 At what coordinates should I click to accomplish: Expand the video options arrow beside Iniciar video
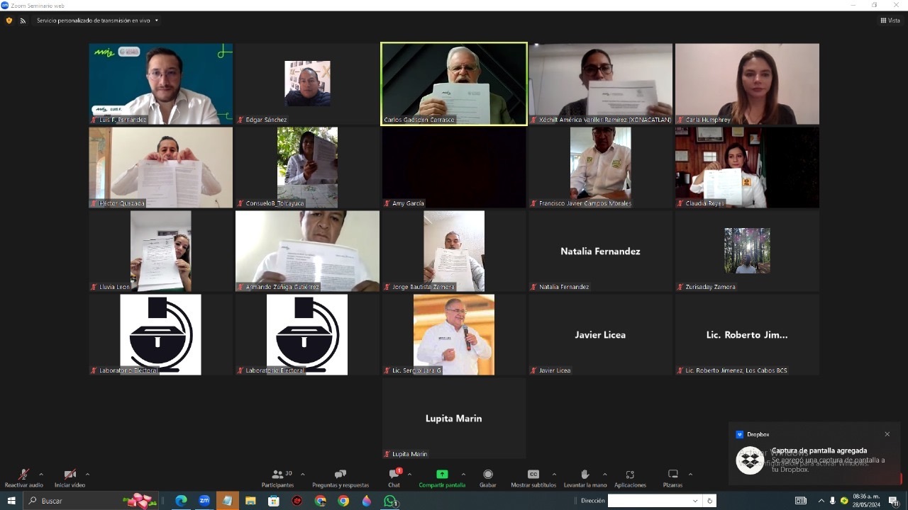pos(87,474)
